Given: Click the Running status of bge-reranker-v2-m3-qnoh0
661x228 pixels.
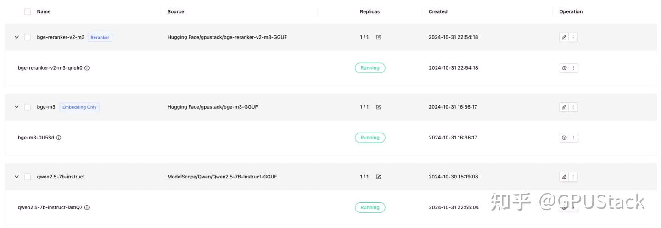Looking at the screenshot, I should (x=370, y=68).
